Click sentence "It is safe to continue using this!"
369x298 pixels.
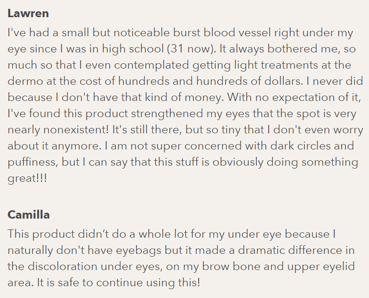118,283
